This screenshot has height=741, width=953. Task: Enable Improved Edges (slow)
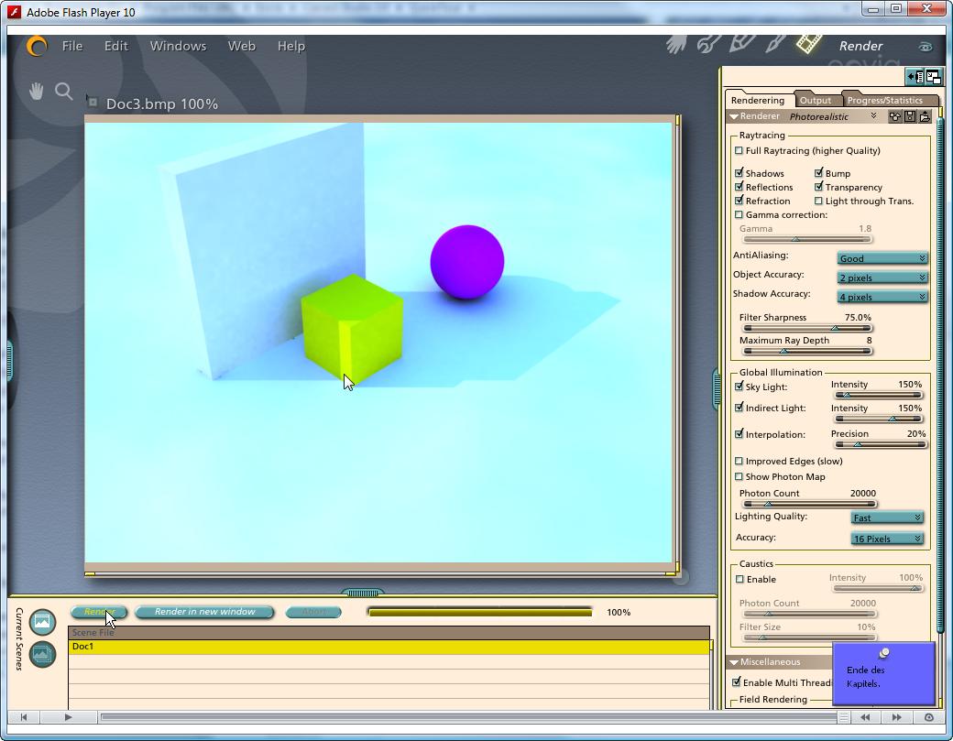[x=739, y=461]
